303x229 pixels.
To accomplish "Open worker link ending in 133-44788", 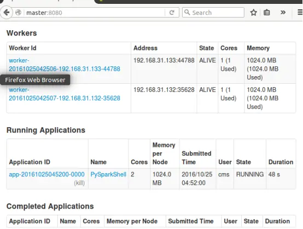I will 65,65.
